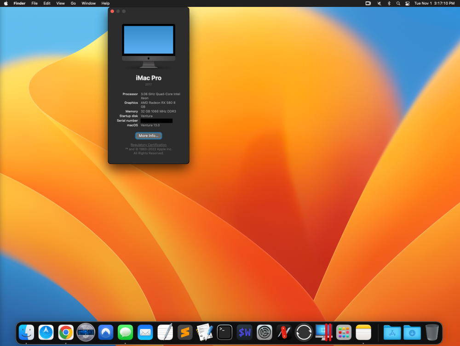
Task: Open the View menu
Action: (60, 3)
